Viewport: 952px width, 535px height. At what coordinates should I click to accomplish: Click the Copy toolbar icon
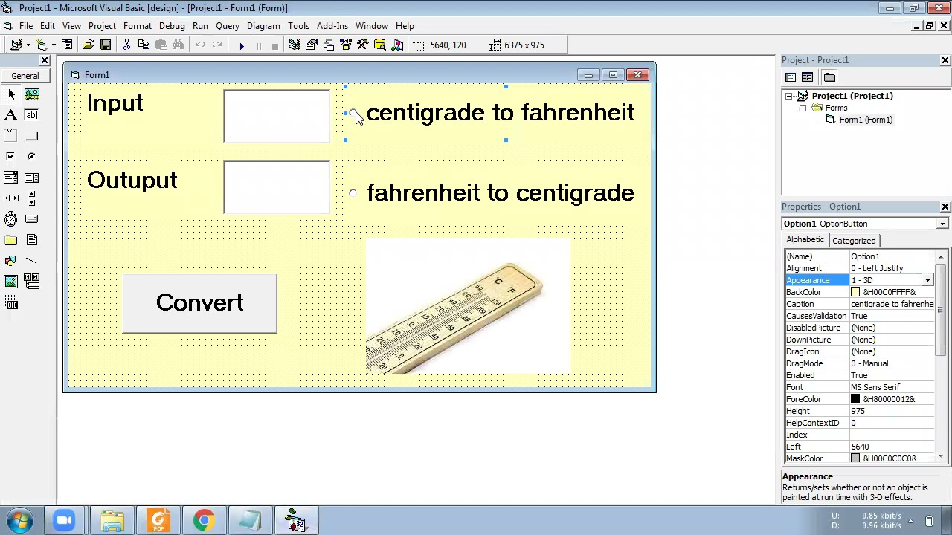[144, 45]
